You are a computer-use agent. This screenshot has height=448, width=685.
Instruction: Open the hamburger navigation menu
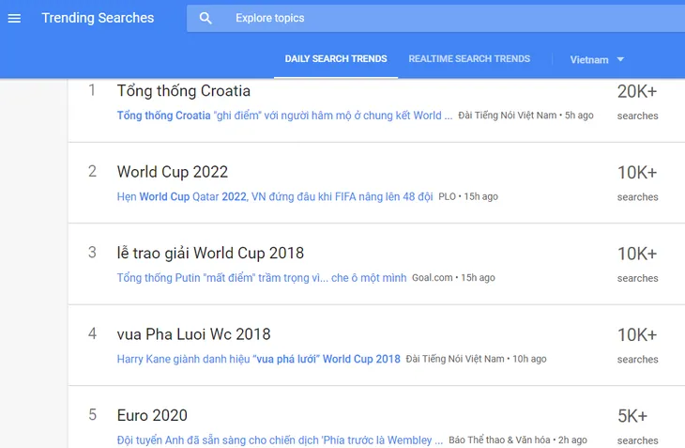click(x=14, y=19)
